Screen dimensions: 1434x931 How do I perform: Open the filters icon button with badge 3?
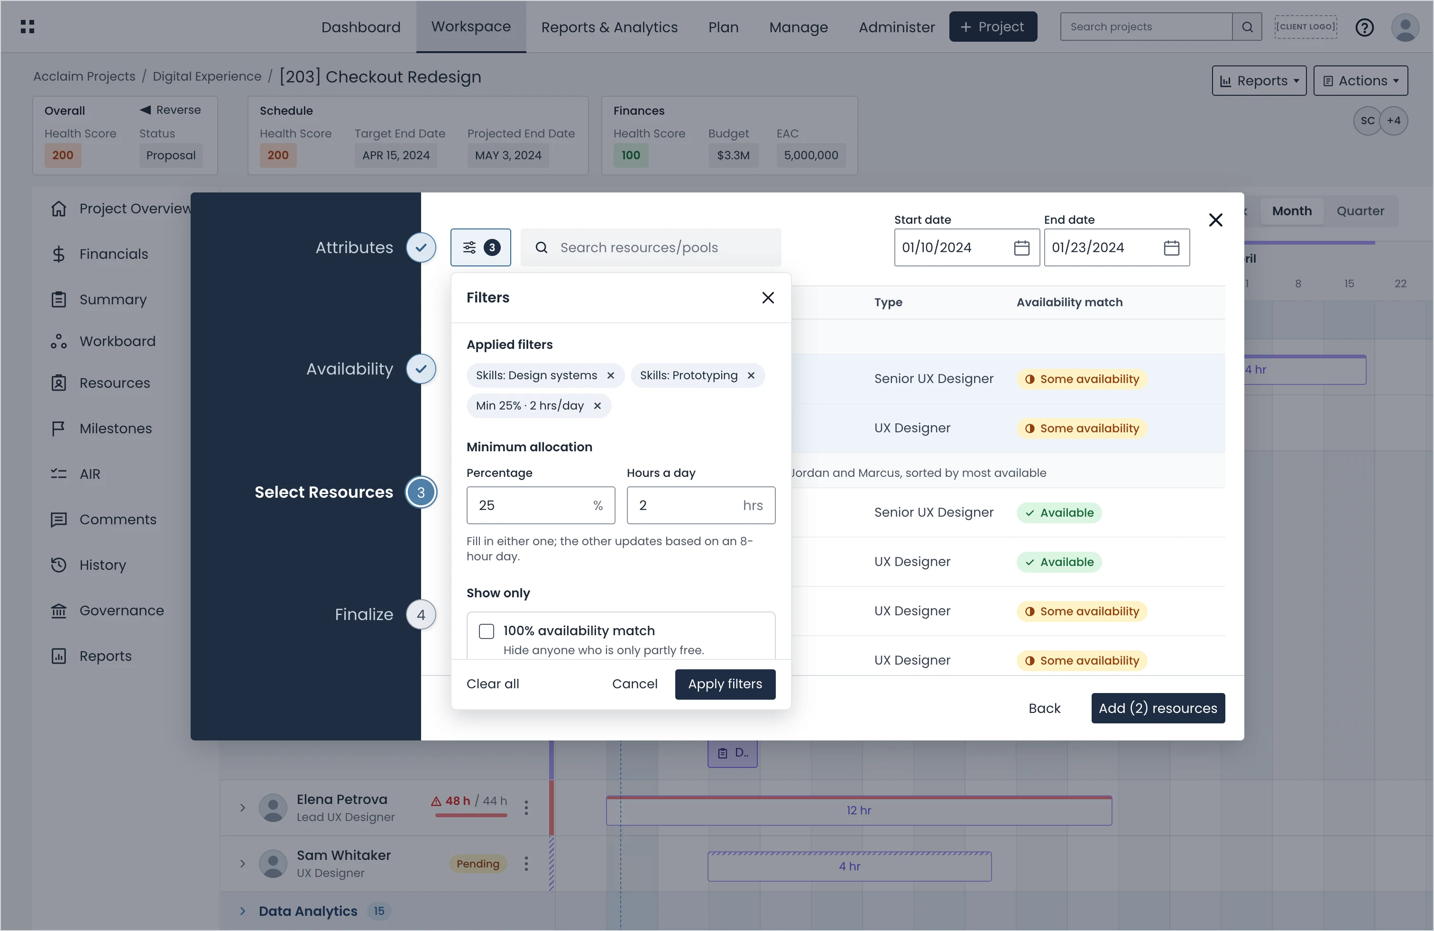[x=480, y=247]
